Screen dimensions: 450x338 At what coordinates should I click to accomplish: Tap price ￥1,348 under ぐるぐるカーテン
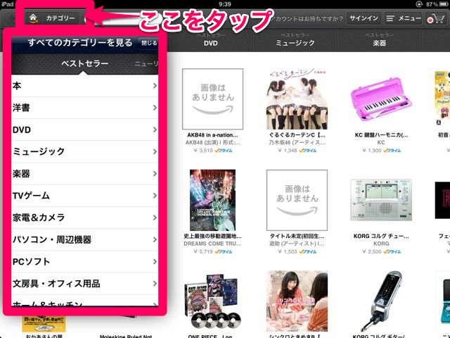(288, 150)
